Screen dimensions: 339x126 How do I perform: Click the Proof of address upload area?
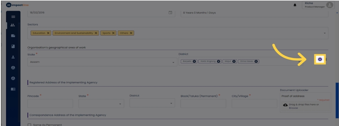[305, 106]
